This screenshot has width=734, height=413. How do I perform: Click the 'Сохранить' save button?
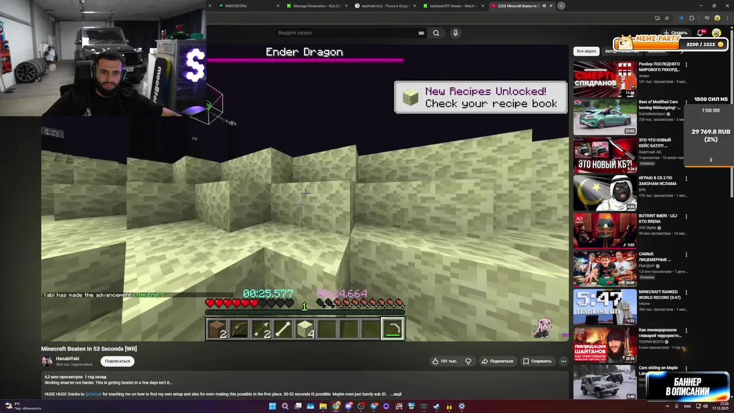click(537, 361)
